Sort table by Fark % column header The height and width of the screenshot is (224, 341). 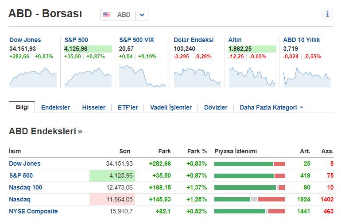[x=197, y=151]
